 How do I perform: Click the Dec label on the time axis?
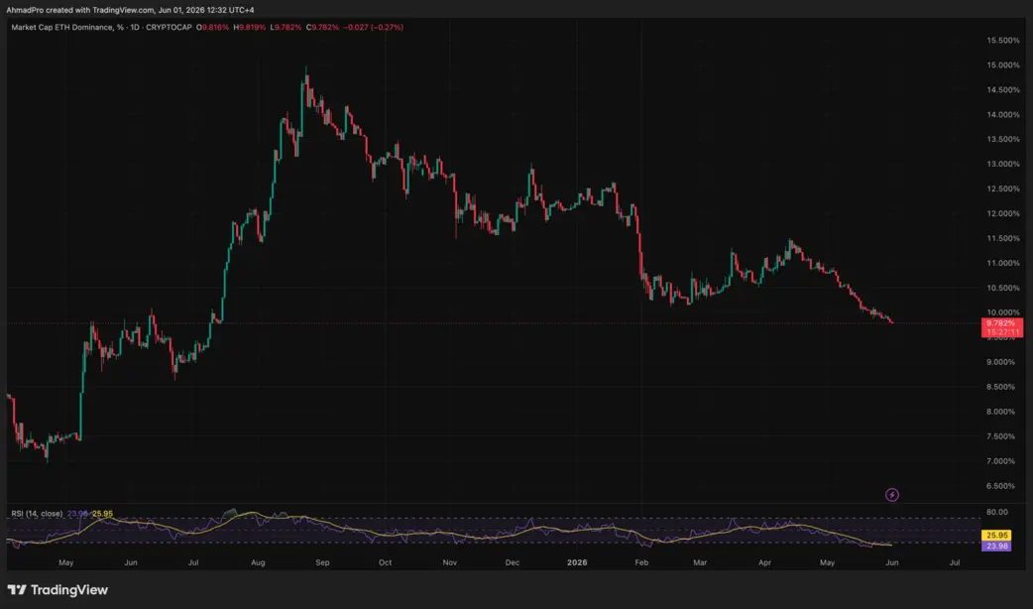point(512,562)
